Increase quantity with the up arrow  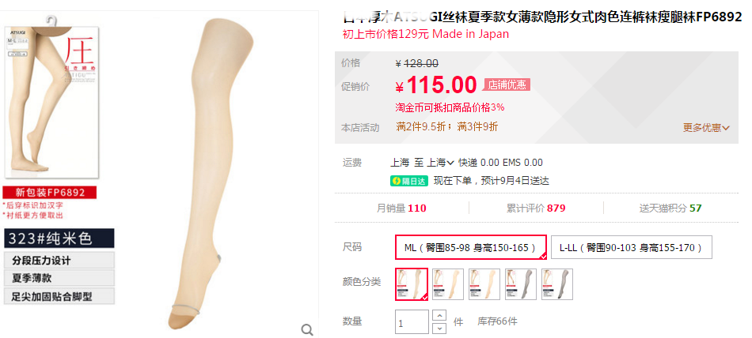440,315
